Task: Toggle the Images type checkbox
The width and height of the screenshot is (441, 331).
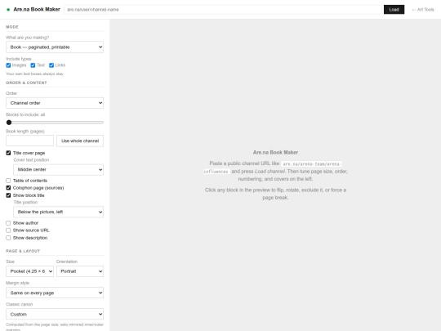Action: click(8, 65)
